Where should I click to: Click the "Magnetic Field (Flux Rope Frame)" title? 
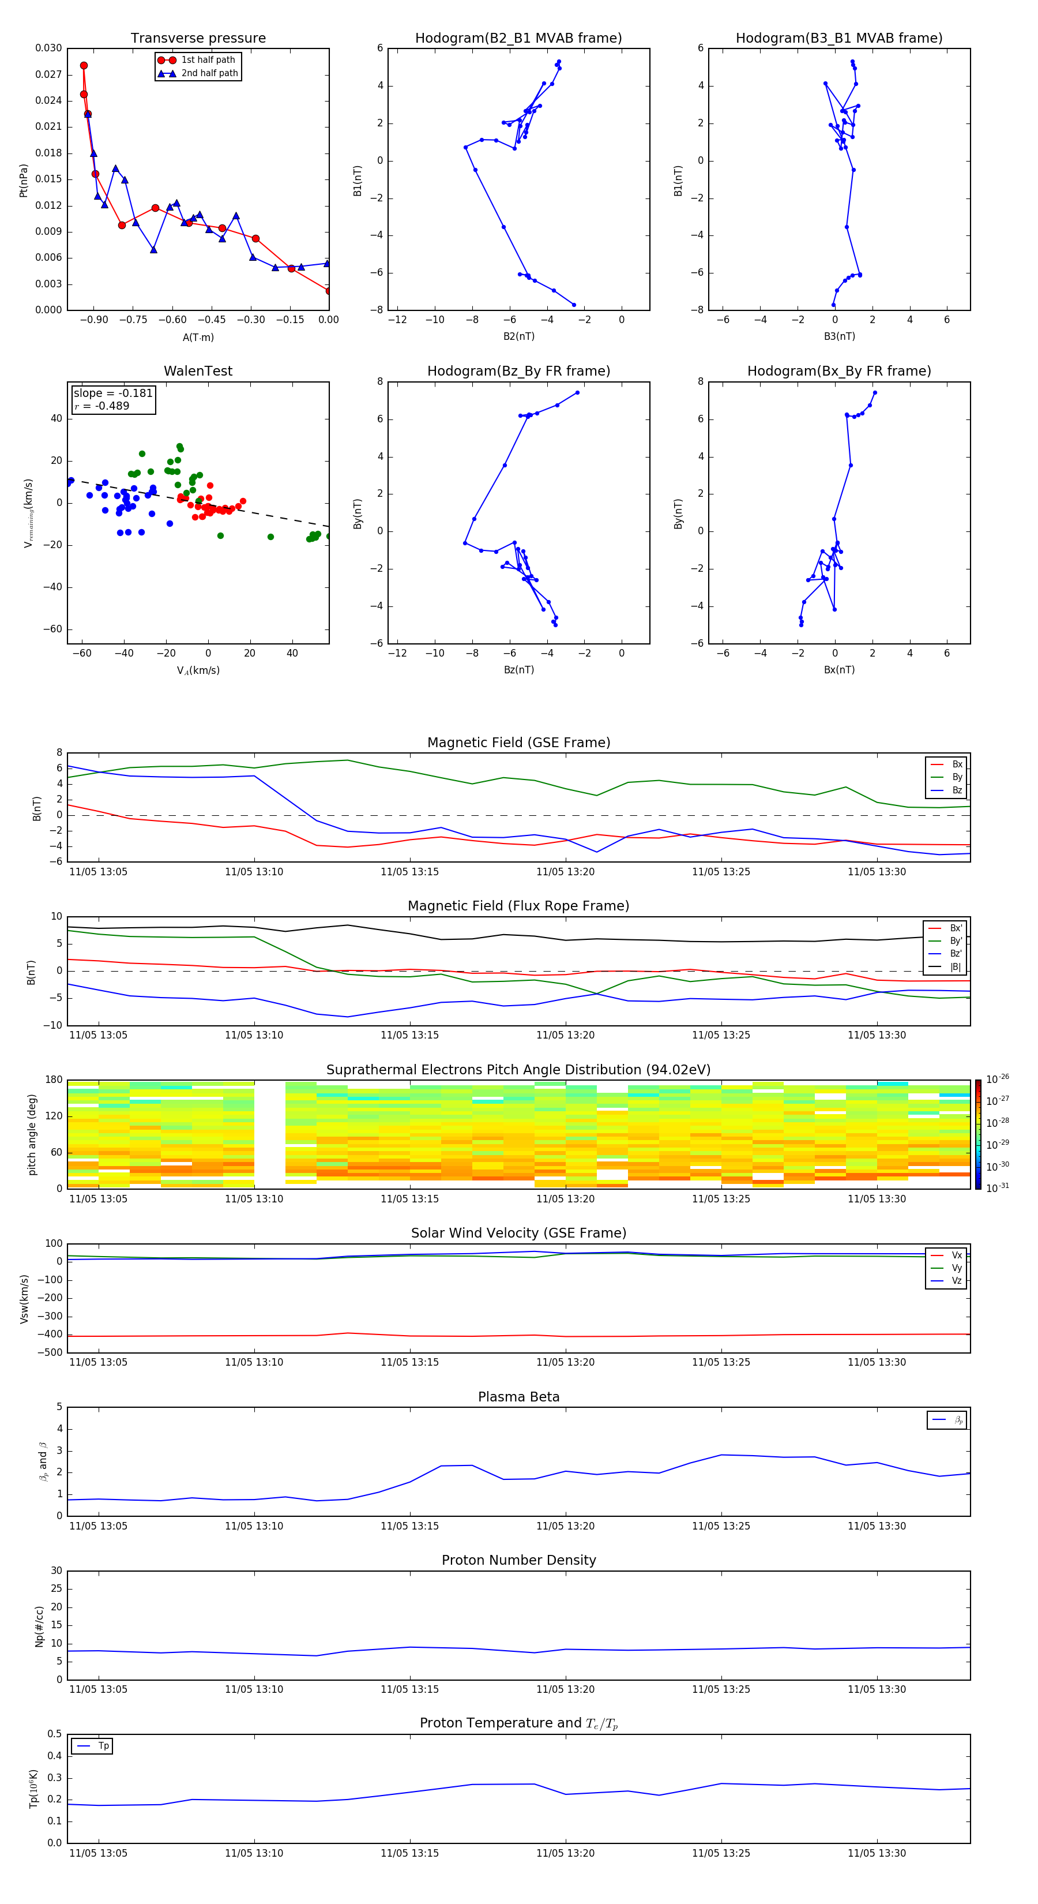(518, 906)
